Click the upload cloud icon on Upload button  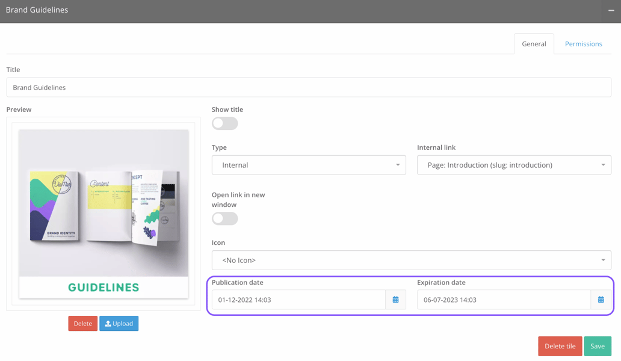click(107, 323)
